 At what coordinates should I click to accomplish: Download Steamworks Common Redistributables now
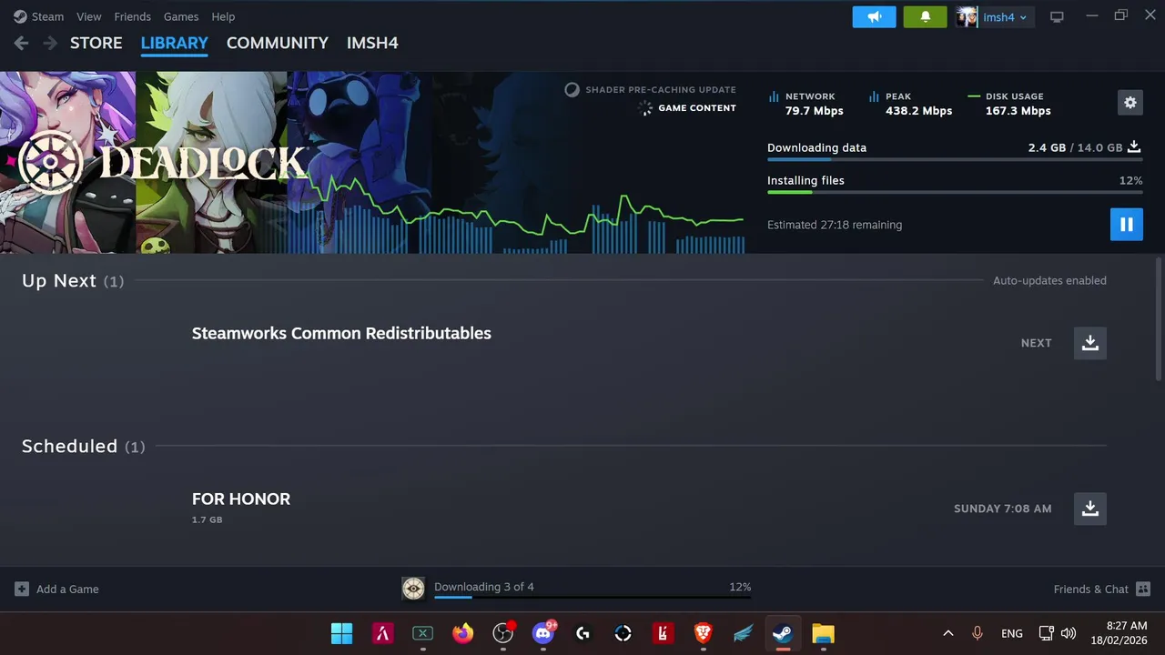point(1090,343)
